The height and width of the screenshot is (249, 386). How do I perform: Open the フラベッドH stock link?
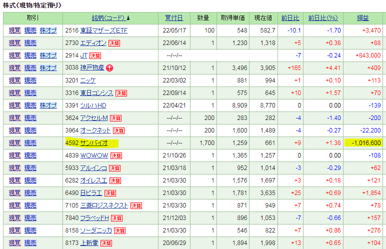(x=94, y=218)
